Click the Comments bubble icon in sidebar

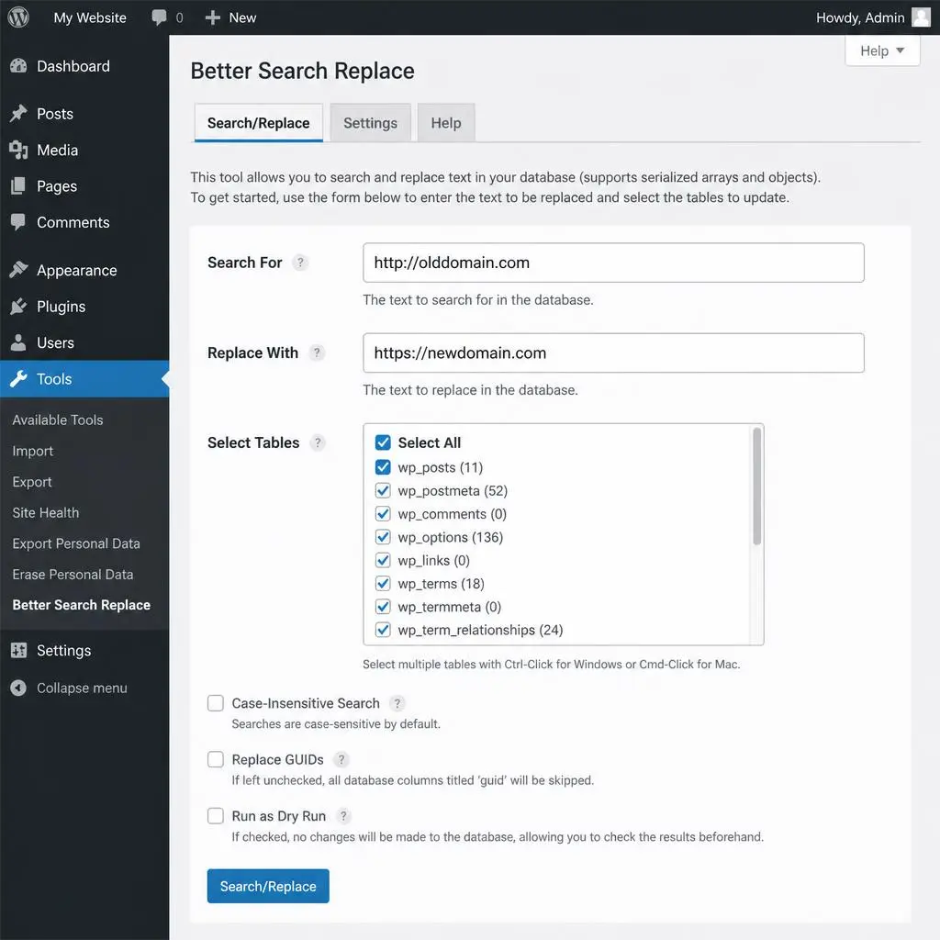(x=18, y=222)
